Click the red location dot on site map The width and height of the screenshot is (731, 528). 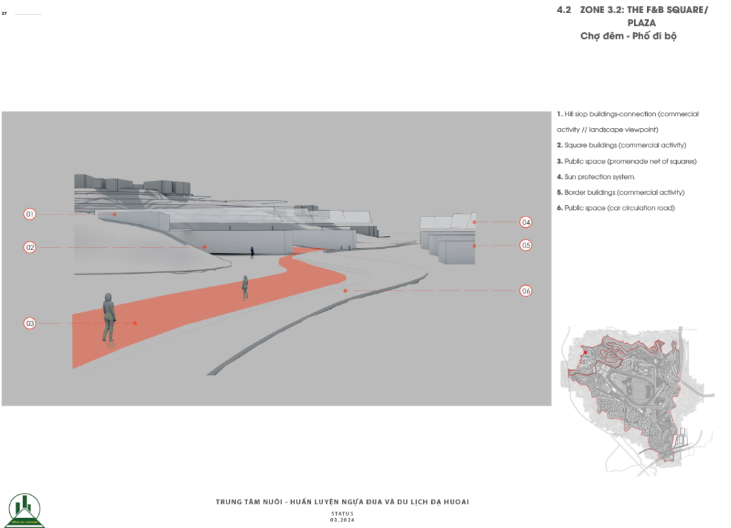pos(585,352)
